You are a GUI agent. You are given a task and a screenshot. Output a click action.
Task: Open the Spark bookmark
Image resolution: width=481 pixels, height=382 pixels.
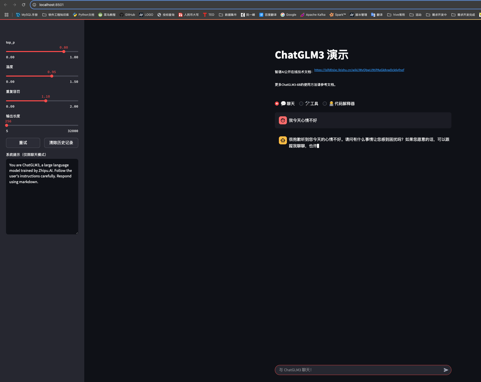[x=338, y=15]
